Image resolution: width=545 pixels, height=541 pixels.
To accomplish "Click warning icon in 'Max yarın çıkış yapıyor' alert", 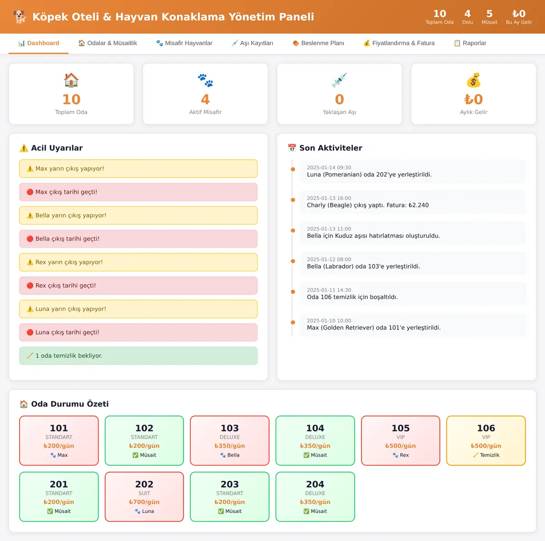I will click(30, 169).
